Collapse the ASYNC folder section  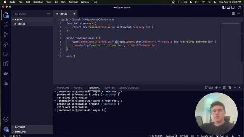point(32,19)
